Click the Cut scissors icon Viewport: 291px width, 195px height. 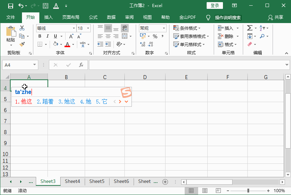pyautogui.click(x=22, y=28)
